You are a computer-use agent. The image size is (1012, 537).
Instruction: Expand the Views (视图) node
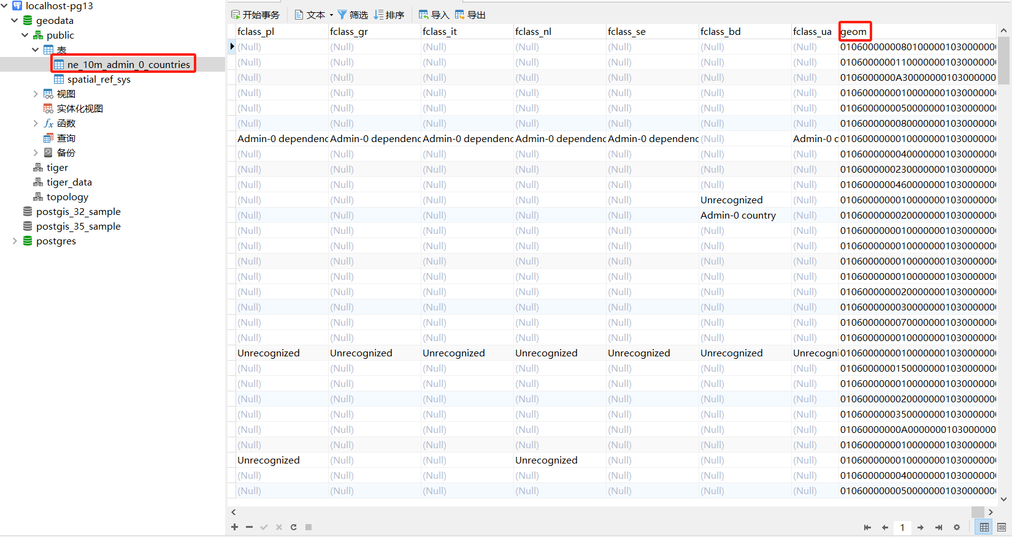click(x=36, y=94)
